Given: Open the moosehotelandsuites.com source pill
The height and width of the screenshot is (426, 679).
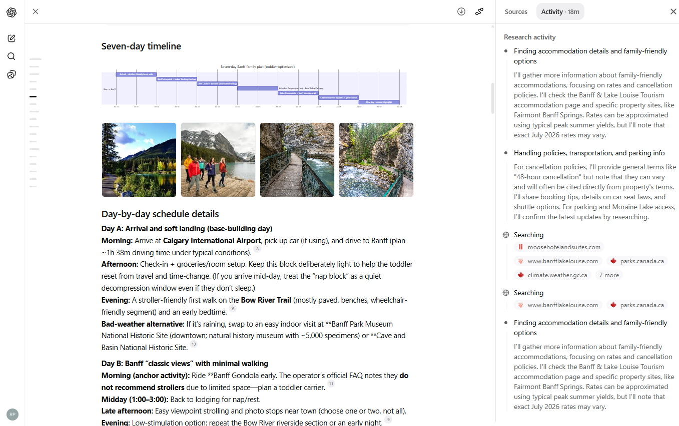Looking at the screenshot, I should pyautogui.click(x=559, y=247).
